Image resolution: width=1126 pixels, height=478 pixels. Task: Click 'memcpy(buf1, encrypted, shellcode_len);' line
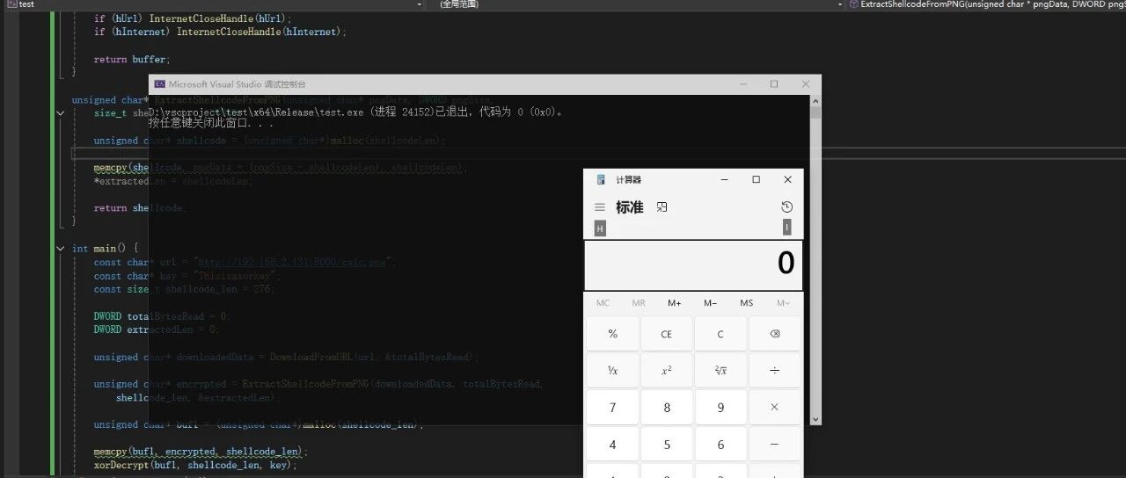[201, 452]
